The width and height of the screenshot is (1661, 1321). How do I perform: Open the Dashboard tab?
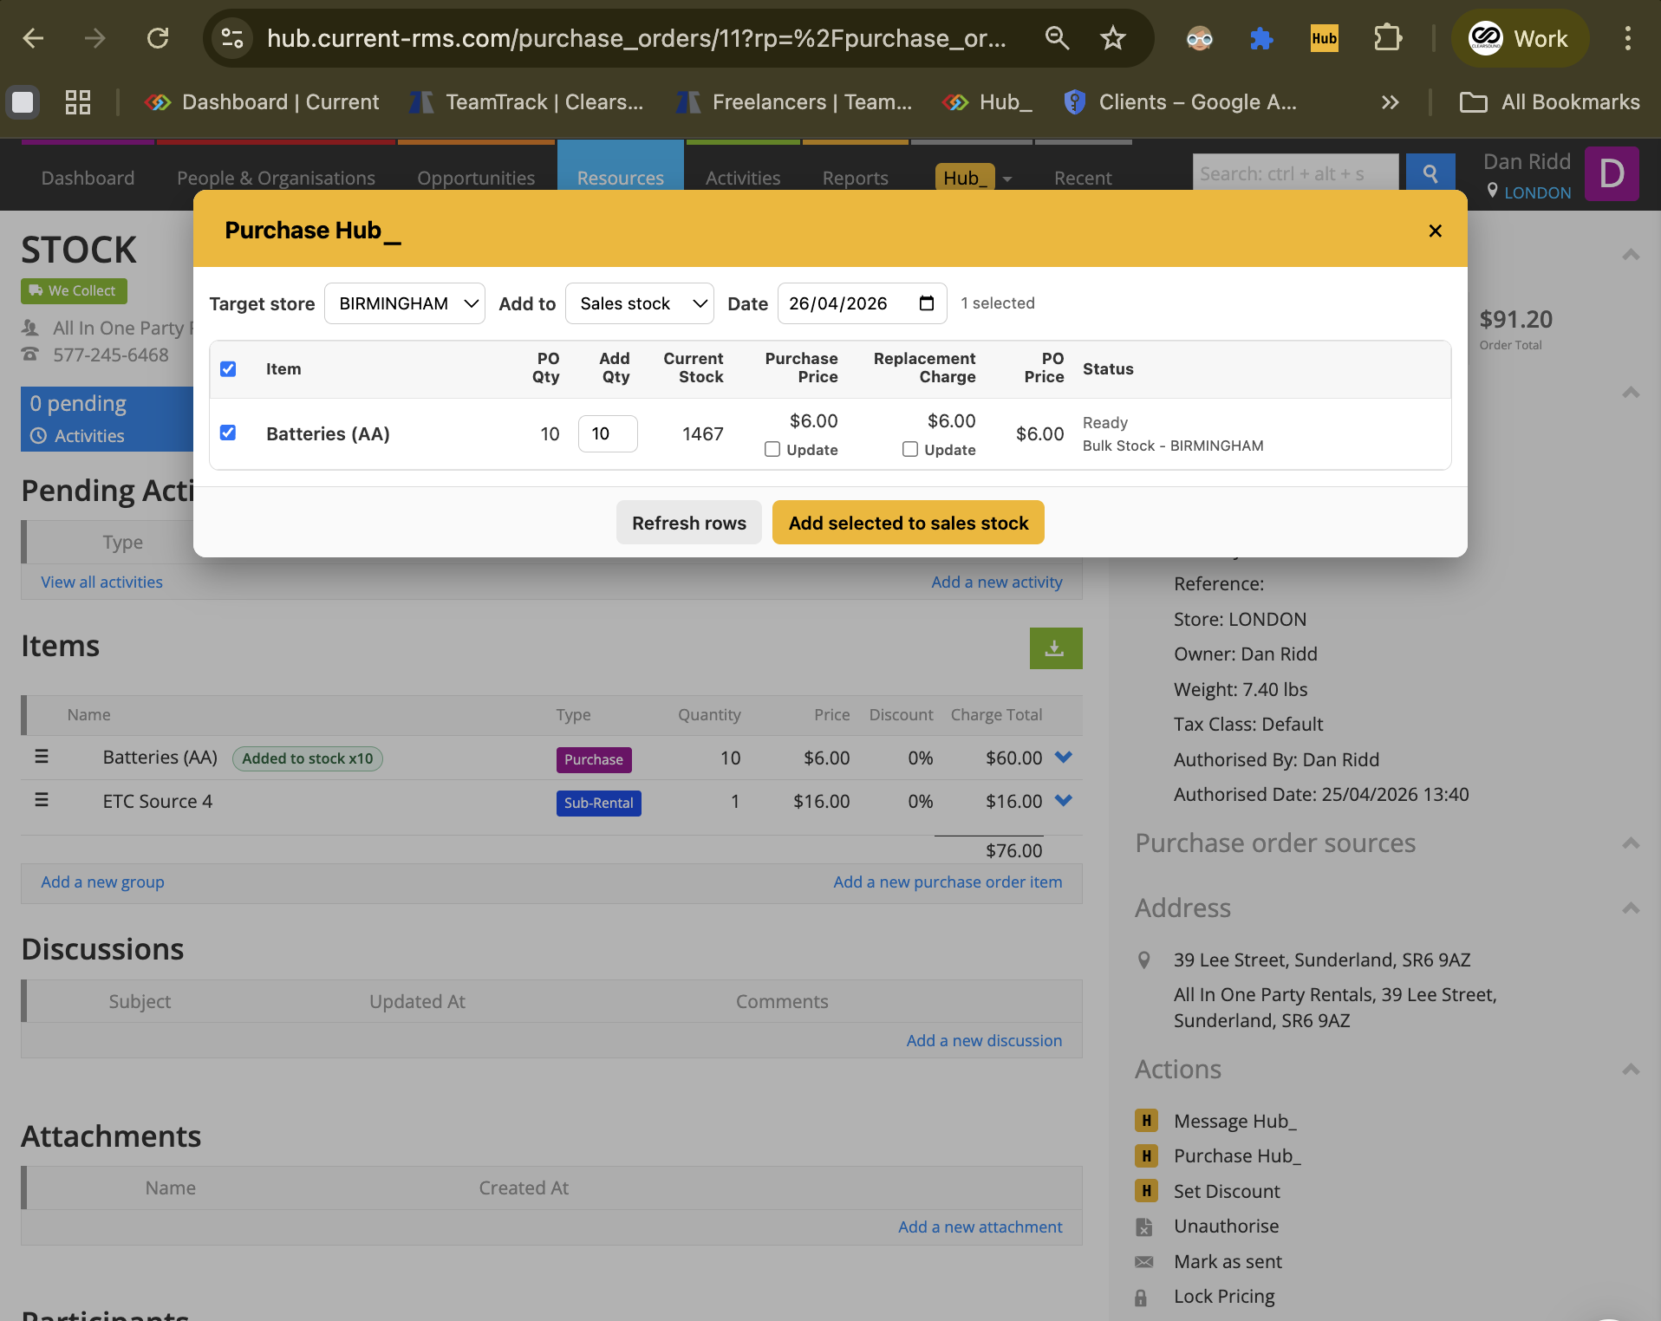coord(88,178)
